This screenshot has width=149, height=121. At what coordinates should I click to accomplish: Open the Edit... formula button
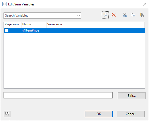[132, 96]
